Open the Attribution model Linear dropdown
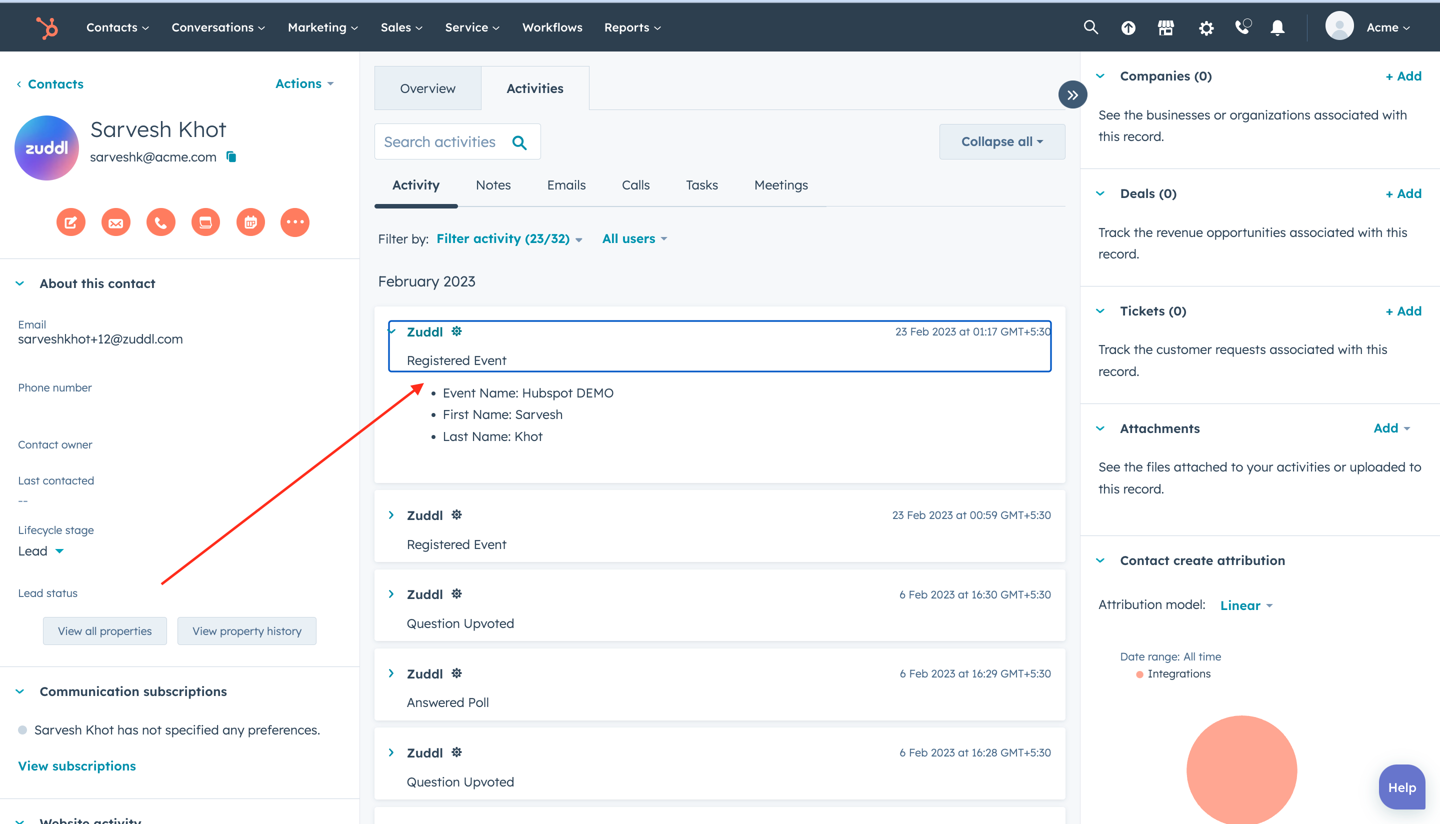1440x824 pixels. (1246, 605)
